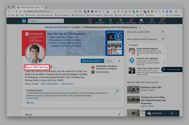Open Architect Marketing bookmark folder

[x=94, y=15]
